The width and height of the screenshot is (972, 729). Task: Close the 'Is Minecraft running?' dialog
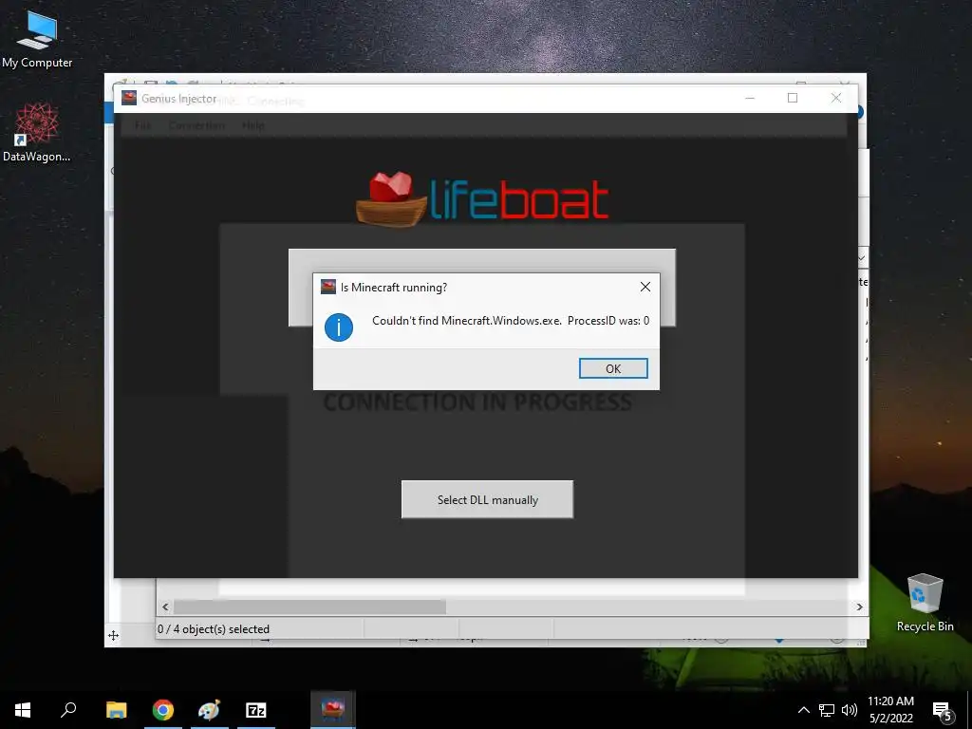pos(645,287)
